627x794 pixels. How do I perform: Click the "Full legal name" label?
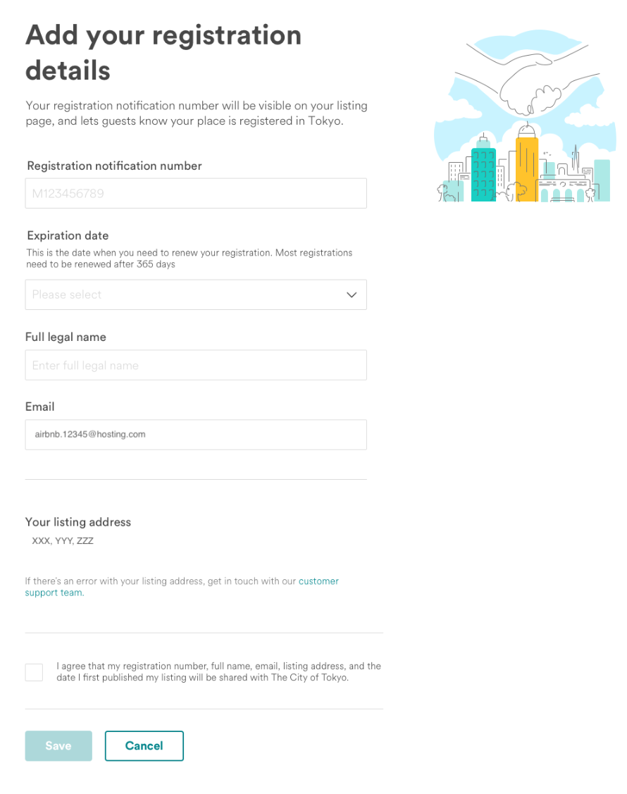point(66,337)
